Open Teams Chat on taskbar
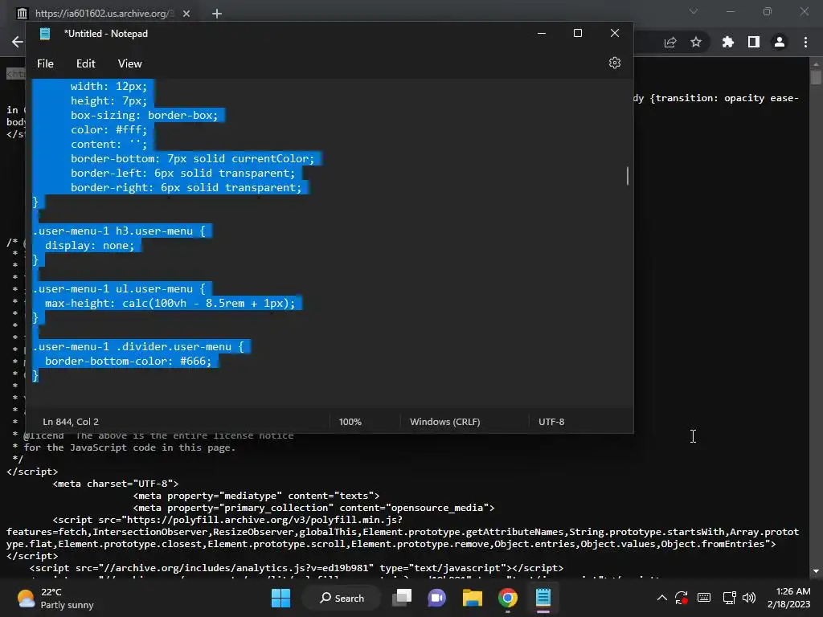823x617 pixels. [436, 598]
